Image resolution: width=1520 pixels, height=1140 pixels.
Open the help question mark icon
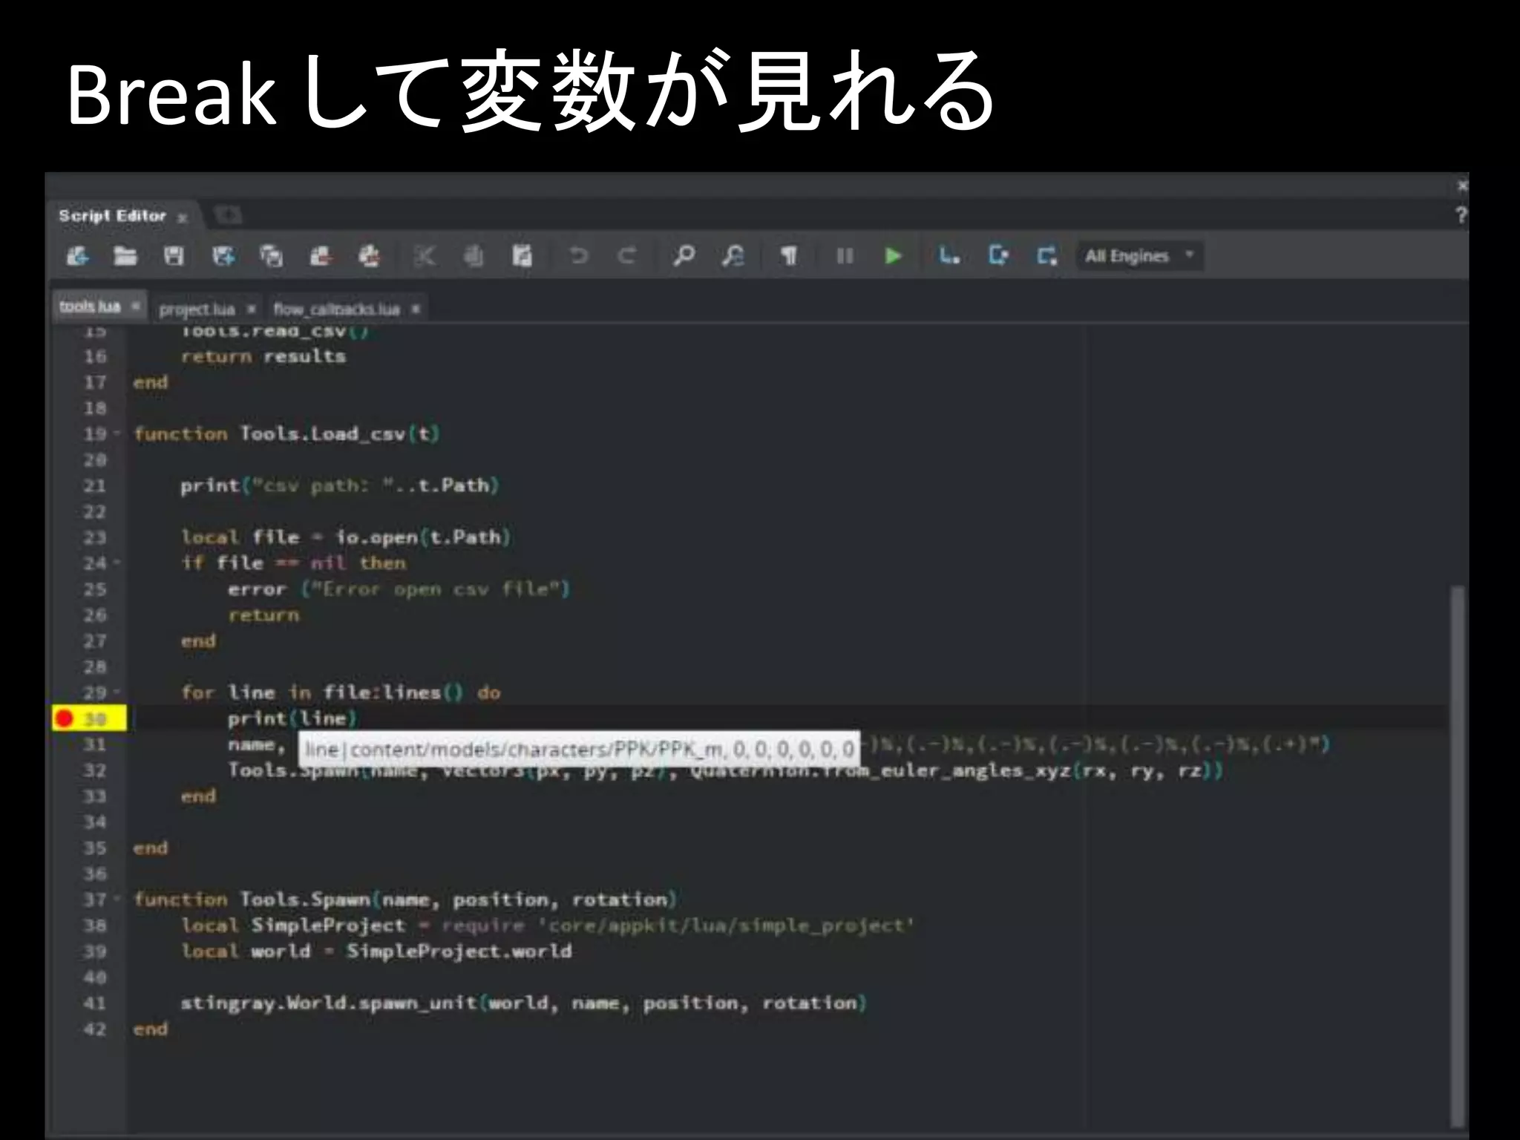(1461, 215)
